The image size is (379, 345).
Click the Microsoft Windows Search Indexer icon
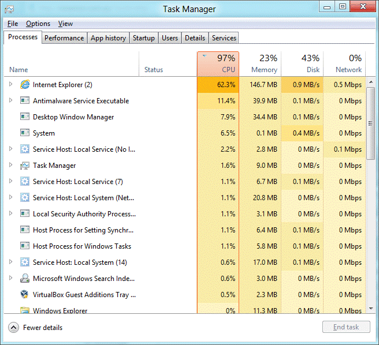[x=25, y=279]
